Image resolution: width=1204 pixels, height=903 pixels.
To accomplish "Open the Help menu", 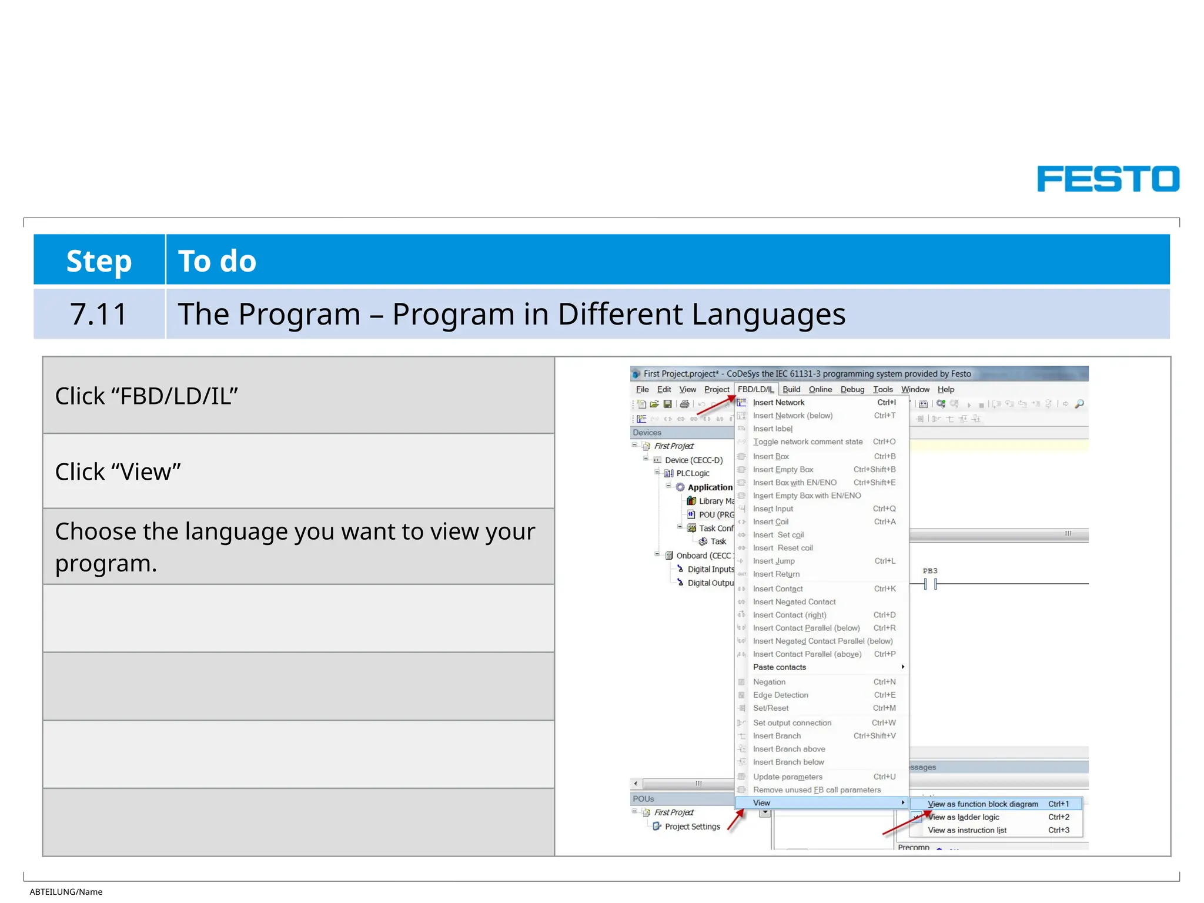I will point(946,389).
